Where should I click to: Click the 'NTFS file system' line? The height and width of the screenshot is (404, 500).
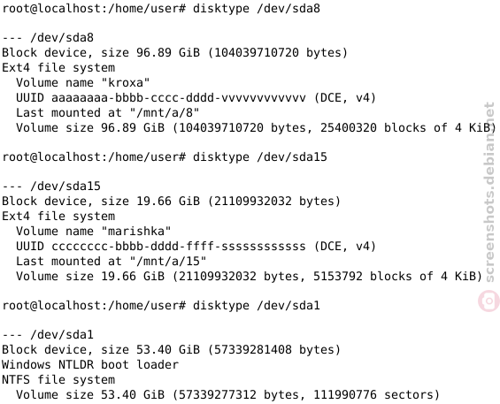click(58, 380)
